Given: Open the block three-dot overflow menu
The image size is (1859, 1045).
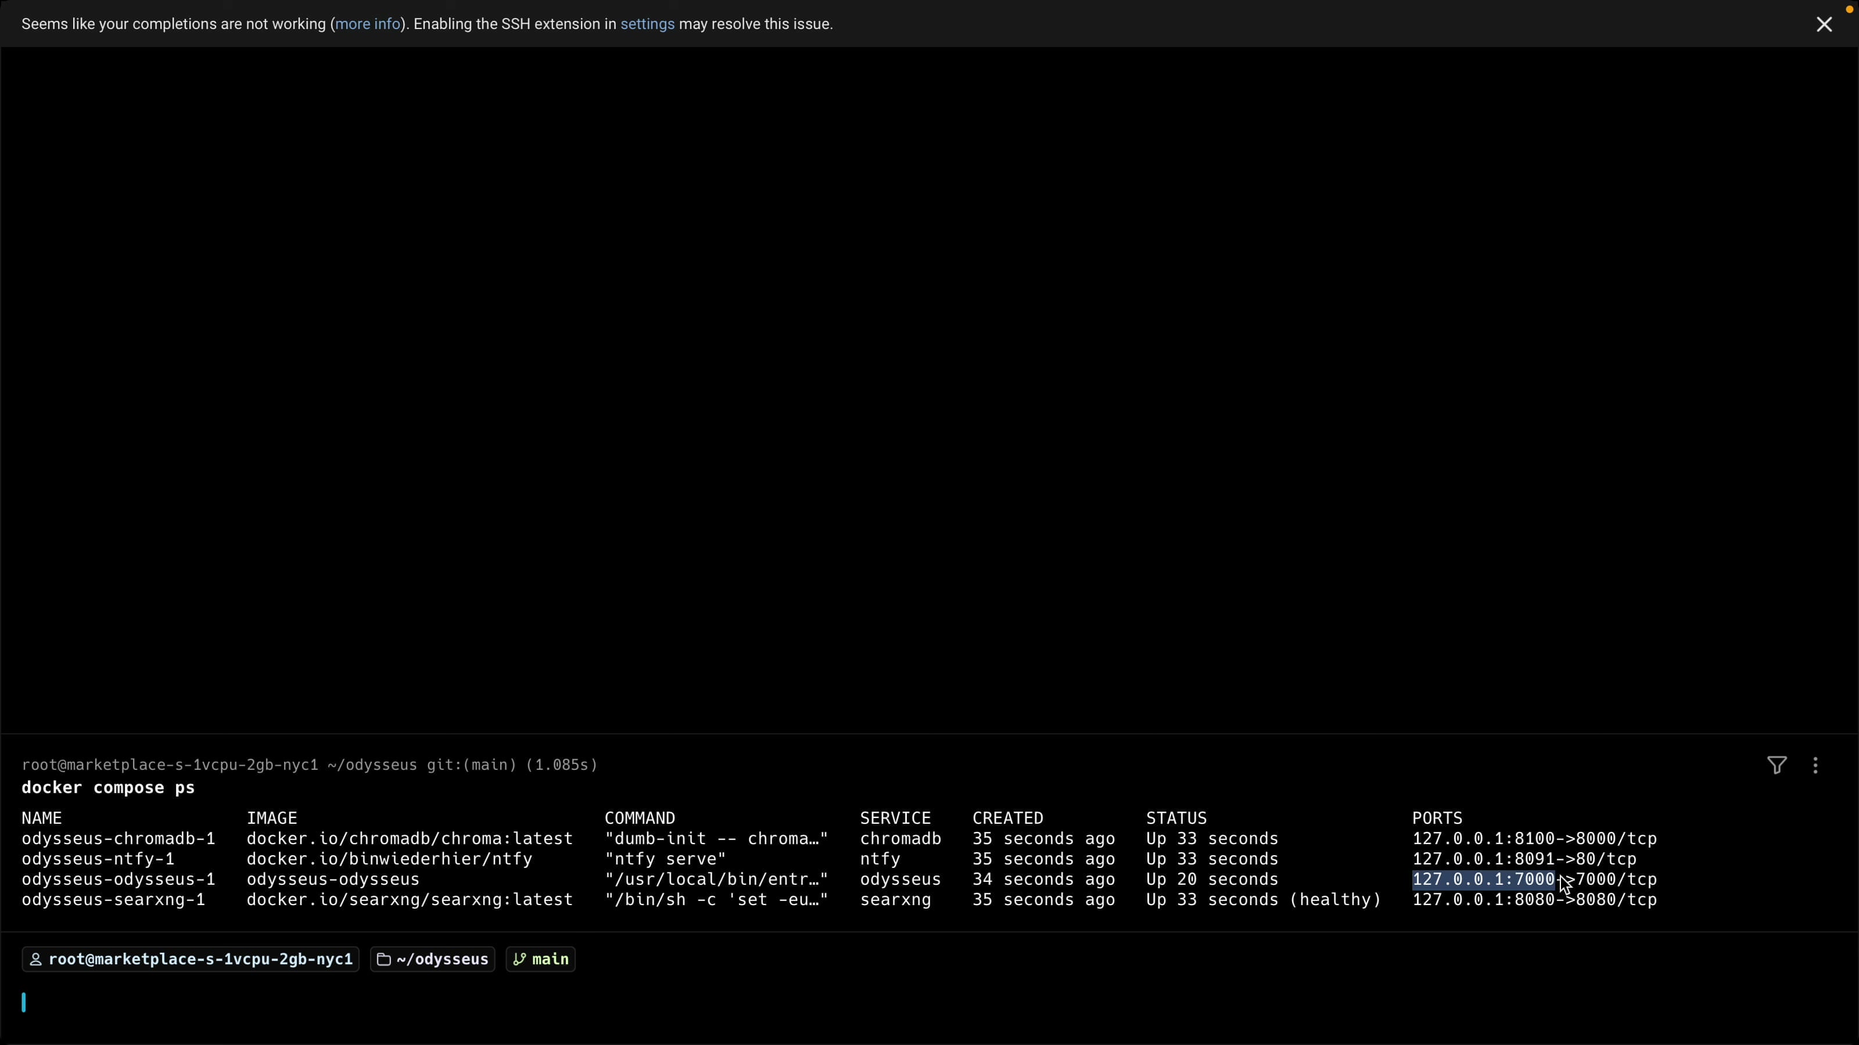Looking at the screenshot, I should pyautogui.click(x=1815, y=765).
